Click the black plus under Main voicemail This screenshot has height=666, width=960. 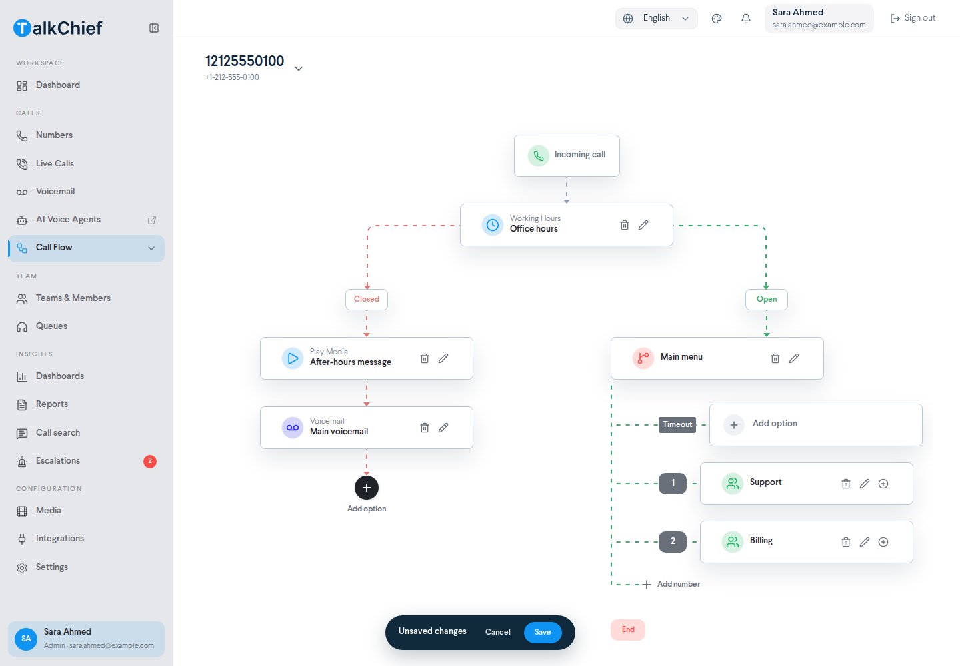tap(367, 488)
